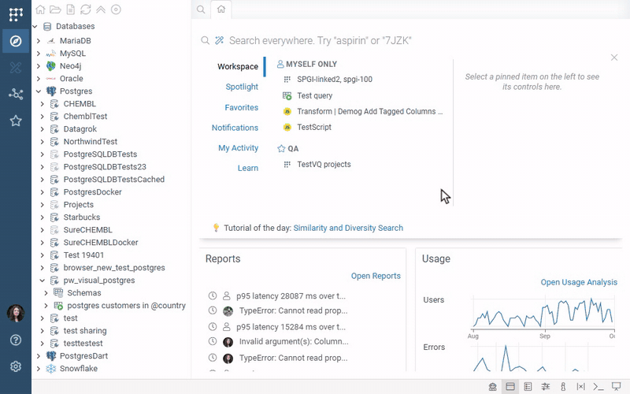
Task: Open the Settings gear in sidebar
Action: coord(16,366)
